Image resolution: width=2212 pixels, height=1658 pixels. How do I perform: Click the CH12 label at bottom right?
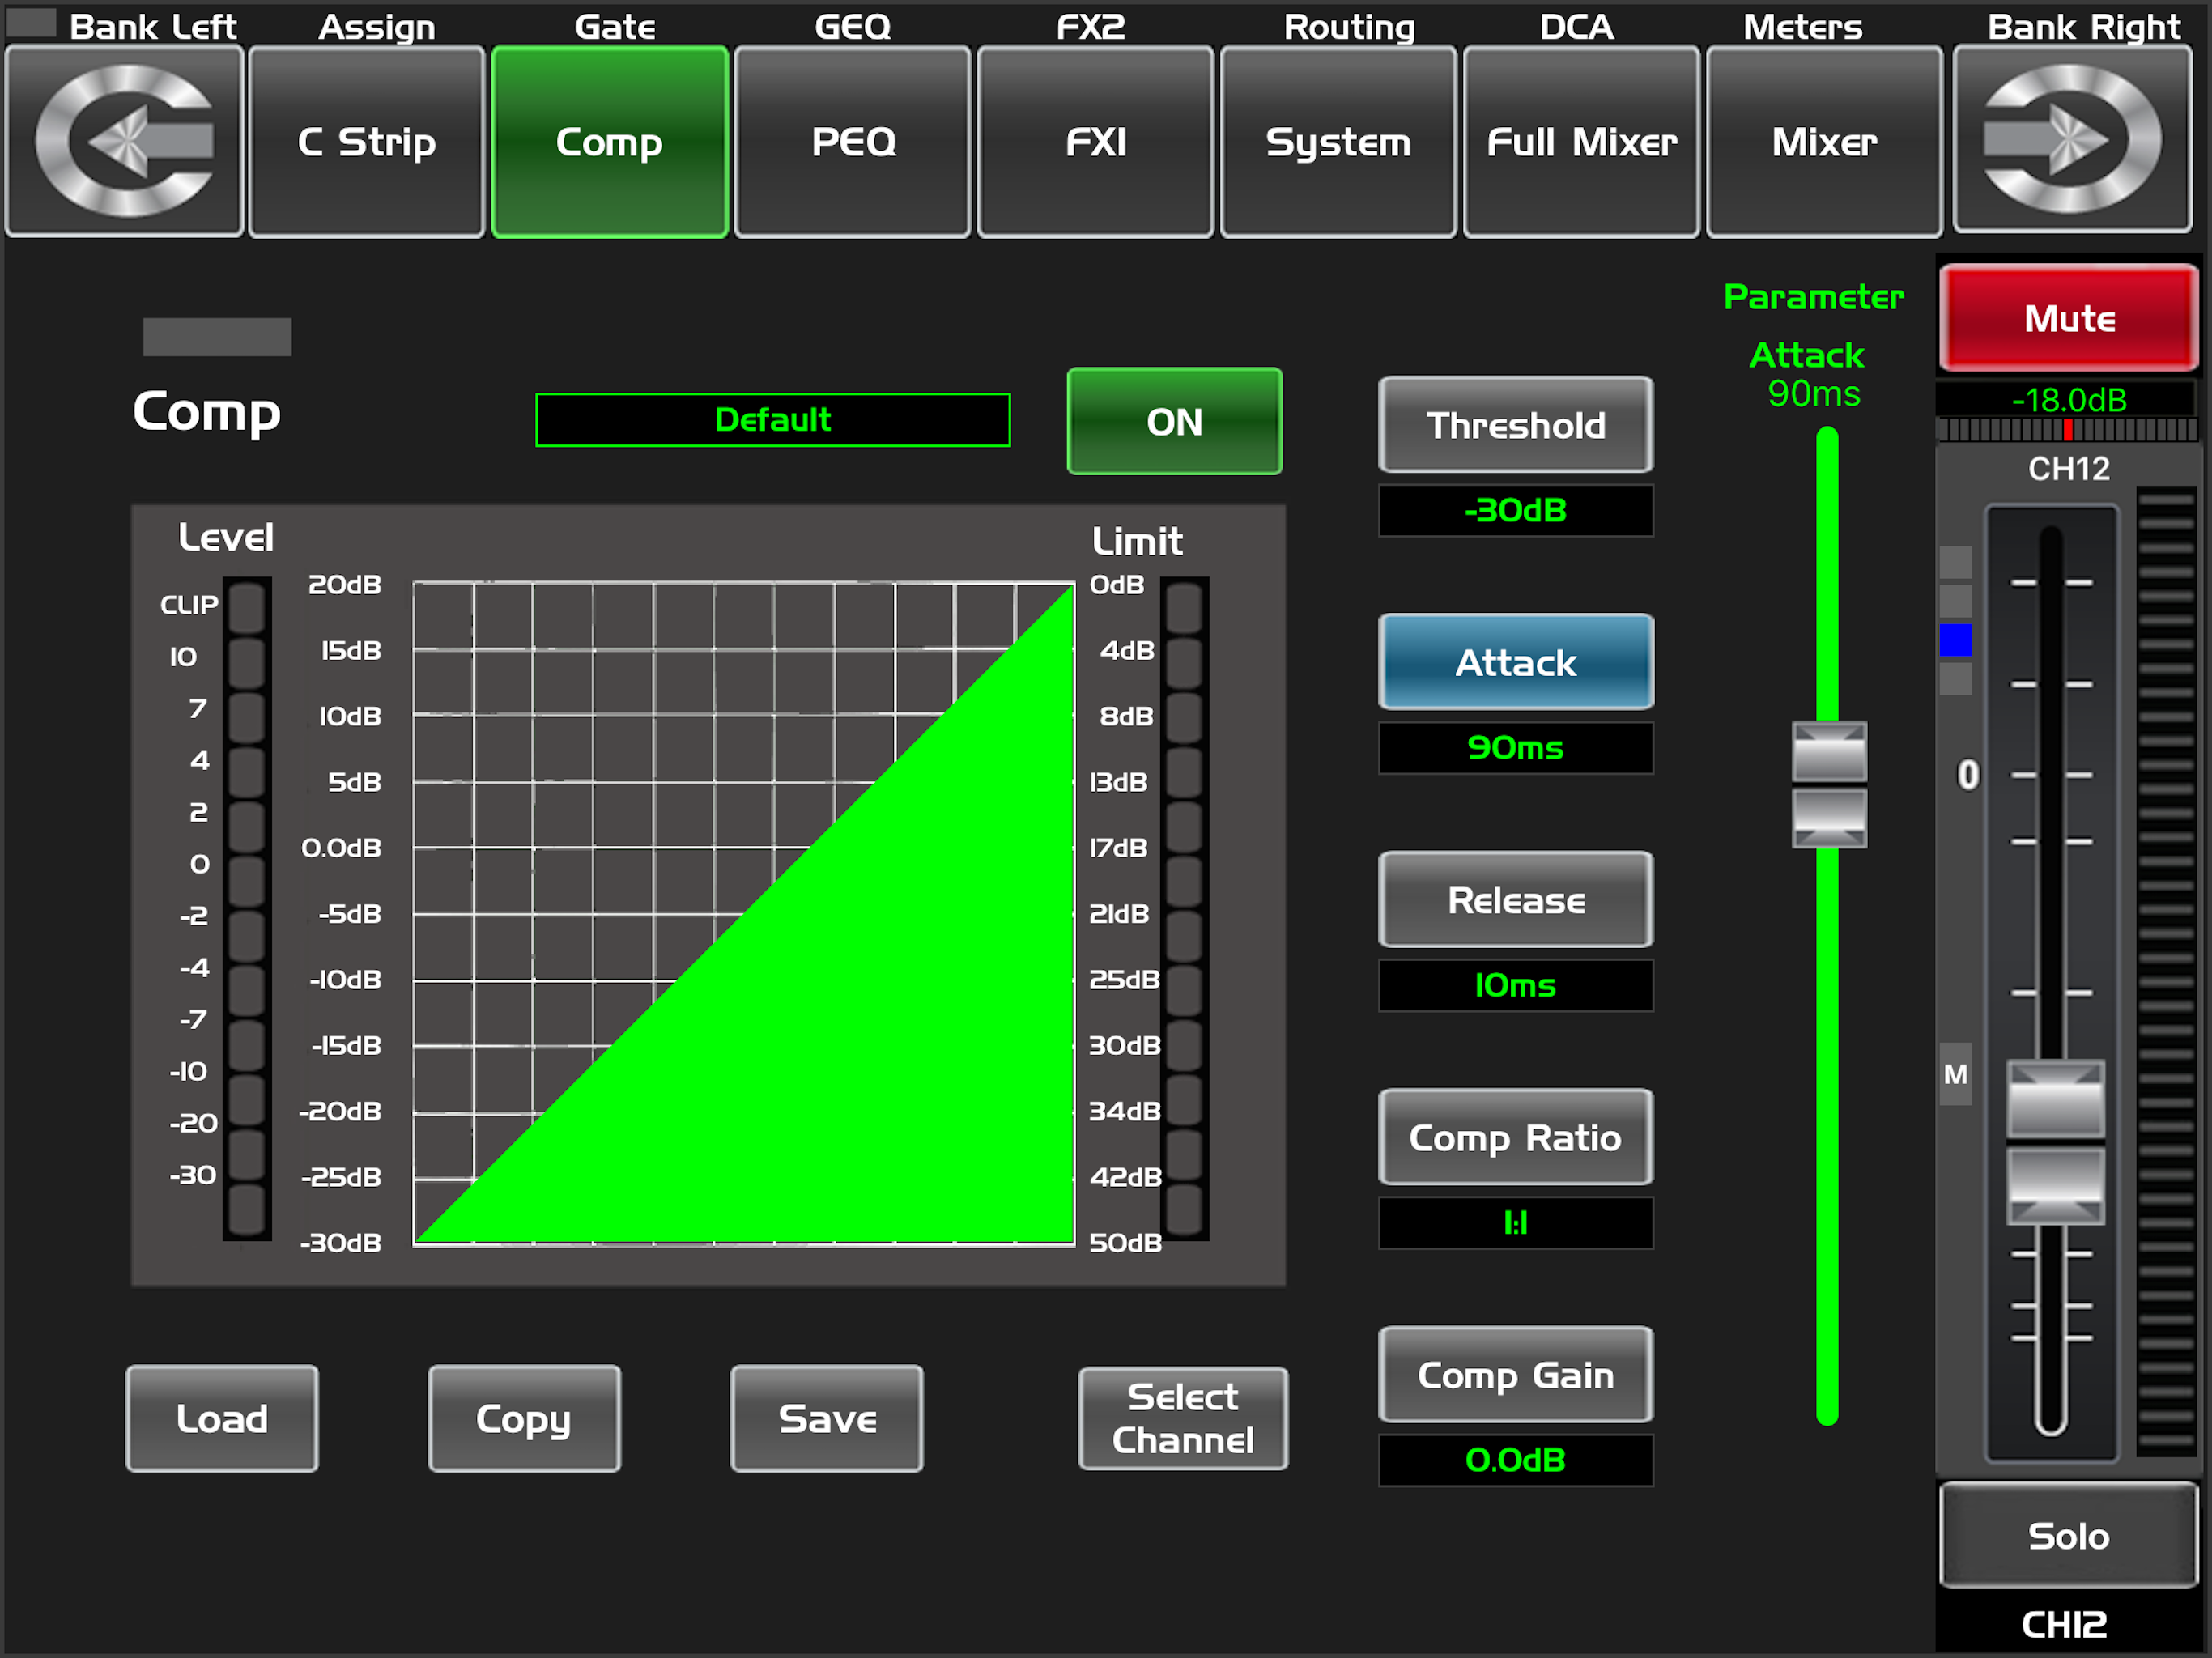pos(2065,1624)
